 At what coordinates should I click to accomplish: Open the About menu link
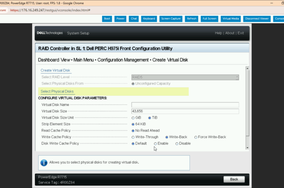pos(230,33)
